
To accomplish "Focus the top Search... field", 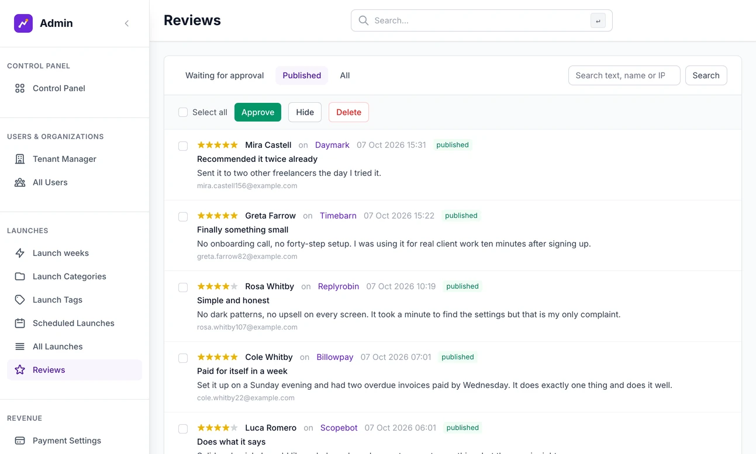I will pyautogui.click(x=481, y=20).
